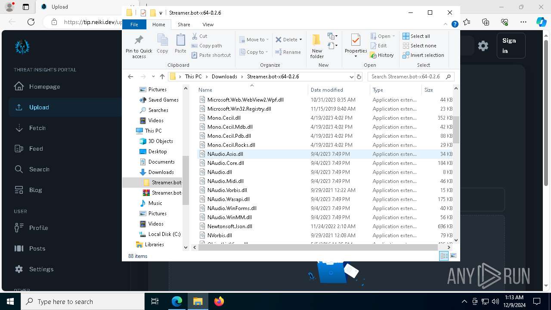The image size is (551, 310).
Task: Switch to Large icons view layout
Action: pyautogui.click(x=453, y=256)
